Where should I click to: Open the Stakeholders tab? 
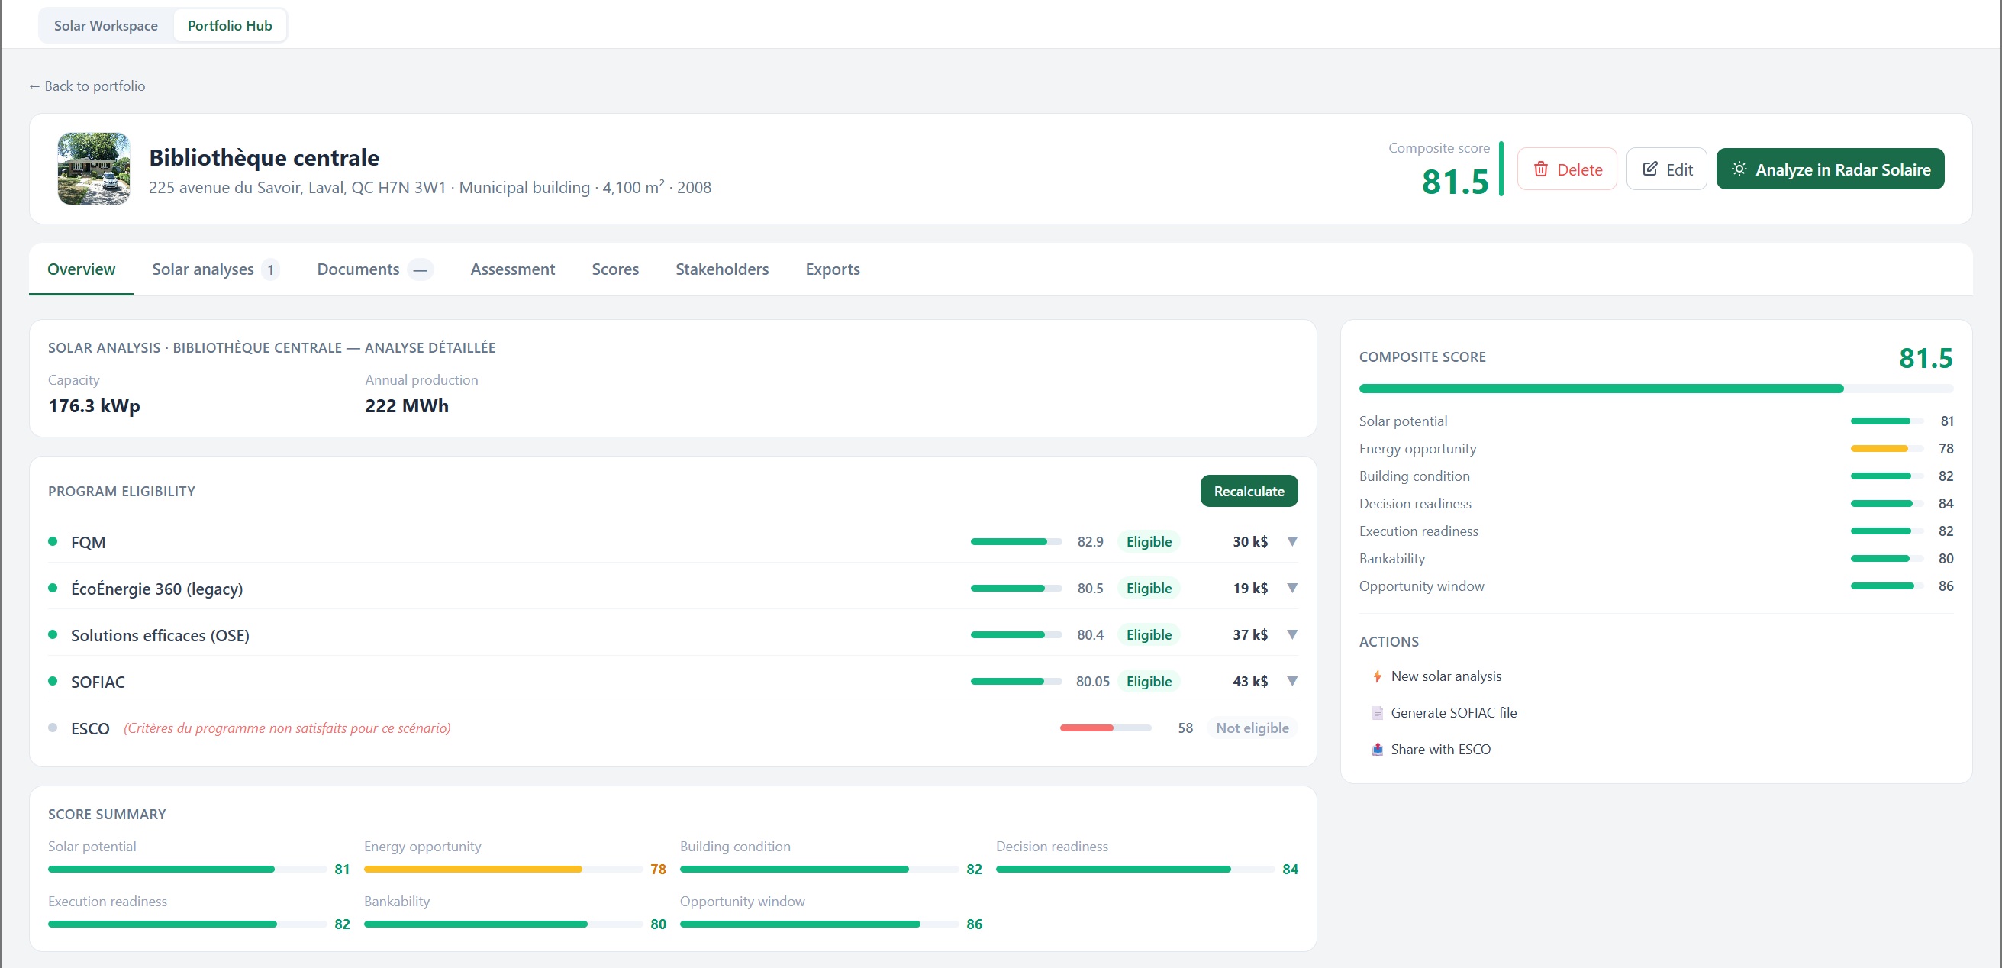pyautogui.click(x=721, y=269)
